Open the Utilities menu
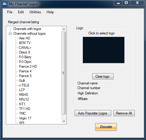The height and width of the screenshot is (140, 146). (35, 12)
